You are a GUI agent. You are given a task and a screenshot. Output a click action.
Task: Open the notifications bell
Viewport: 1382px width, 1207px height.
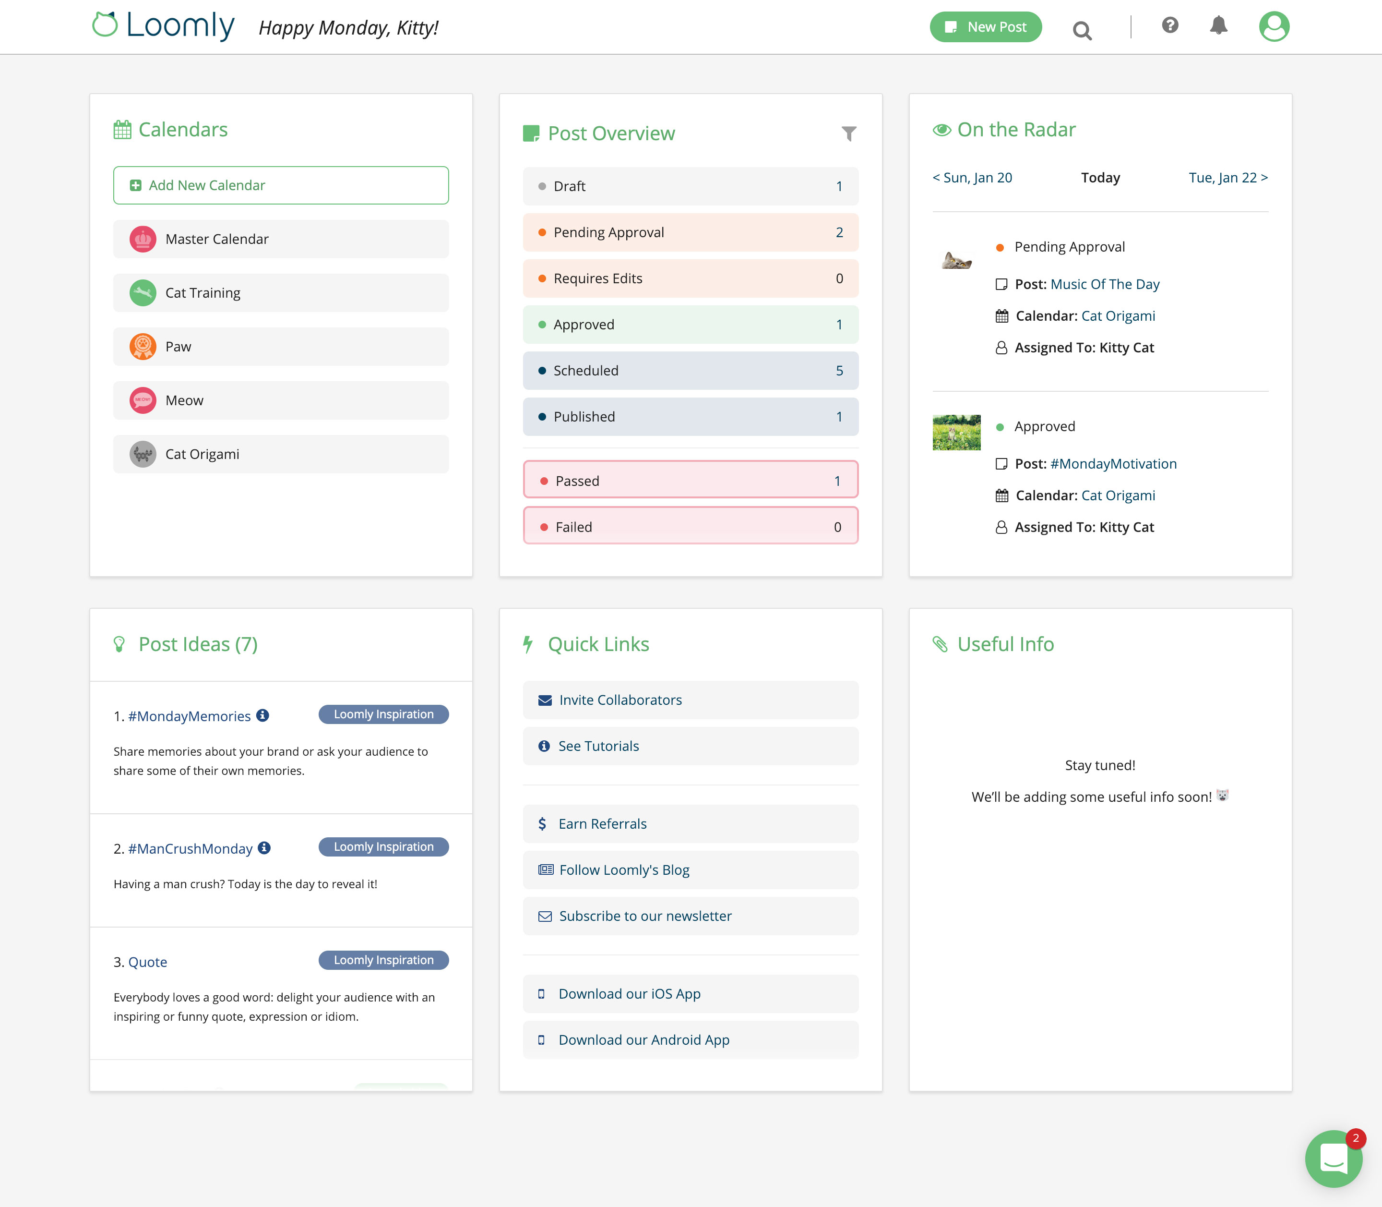pyautogui.click(x=1218, y=25)
